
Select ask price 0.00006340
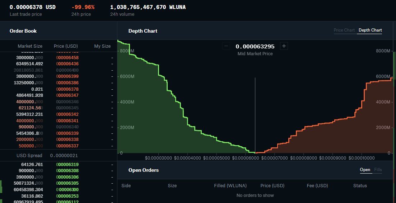click(67, 127)
